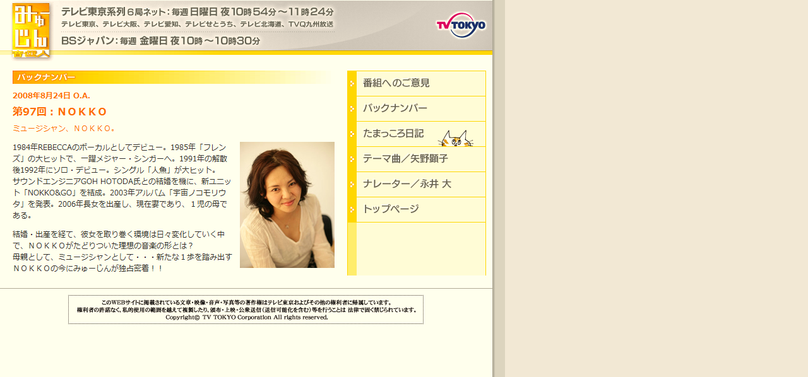Click the cat illustration beside たまっころ日記
Image resolution: width=808 pixels, height=377 pixels.
455,138
